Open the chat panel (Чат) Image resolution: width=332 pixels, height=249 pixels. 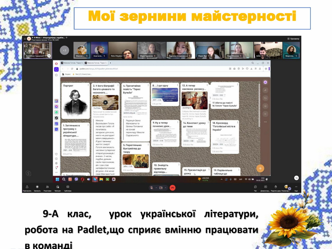click(x=255, y=188)
